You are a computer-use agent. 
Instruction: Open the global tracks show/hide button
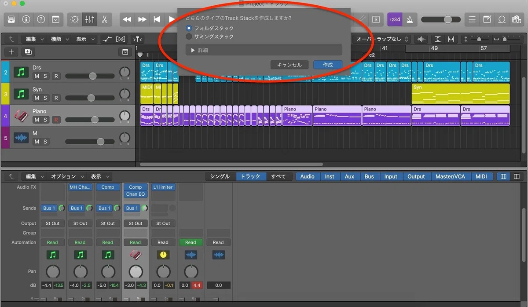click(x=125, y=52)
